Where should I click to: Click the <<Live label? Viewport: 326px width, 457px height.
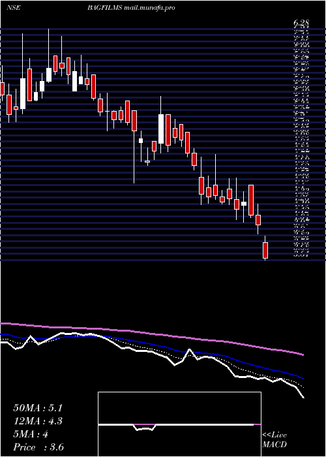pyautogui.click(x=274, y=435)
